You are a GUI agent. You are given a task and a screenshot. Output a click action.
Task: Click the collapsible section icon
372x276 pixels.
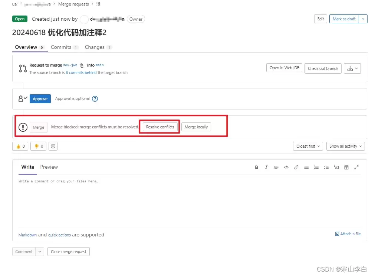click(336, 167)
